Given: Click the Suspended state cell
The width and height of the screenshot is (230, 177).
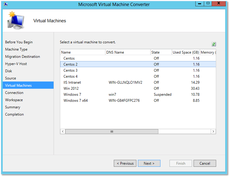Looking at the screenshot, I should pos(163,95).
